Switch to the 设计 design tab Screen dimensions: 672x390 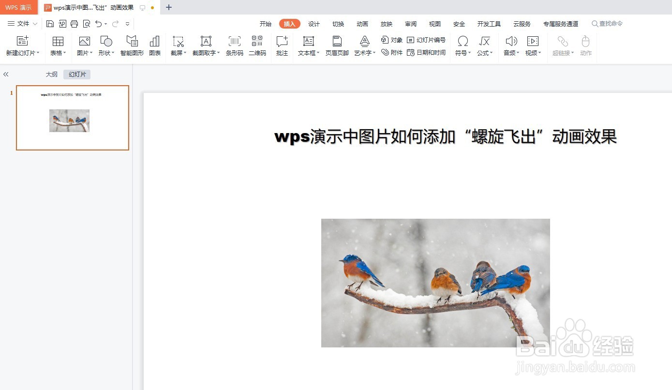coord(314,24)
